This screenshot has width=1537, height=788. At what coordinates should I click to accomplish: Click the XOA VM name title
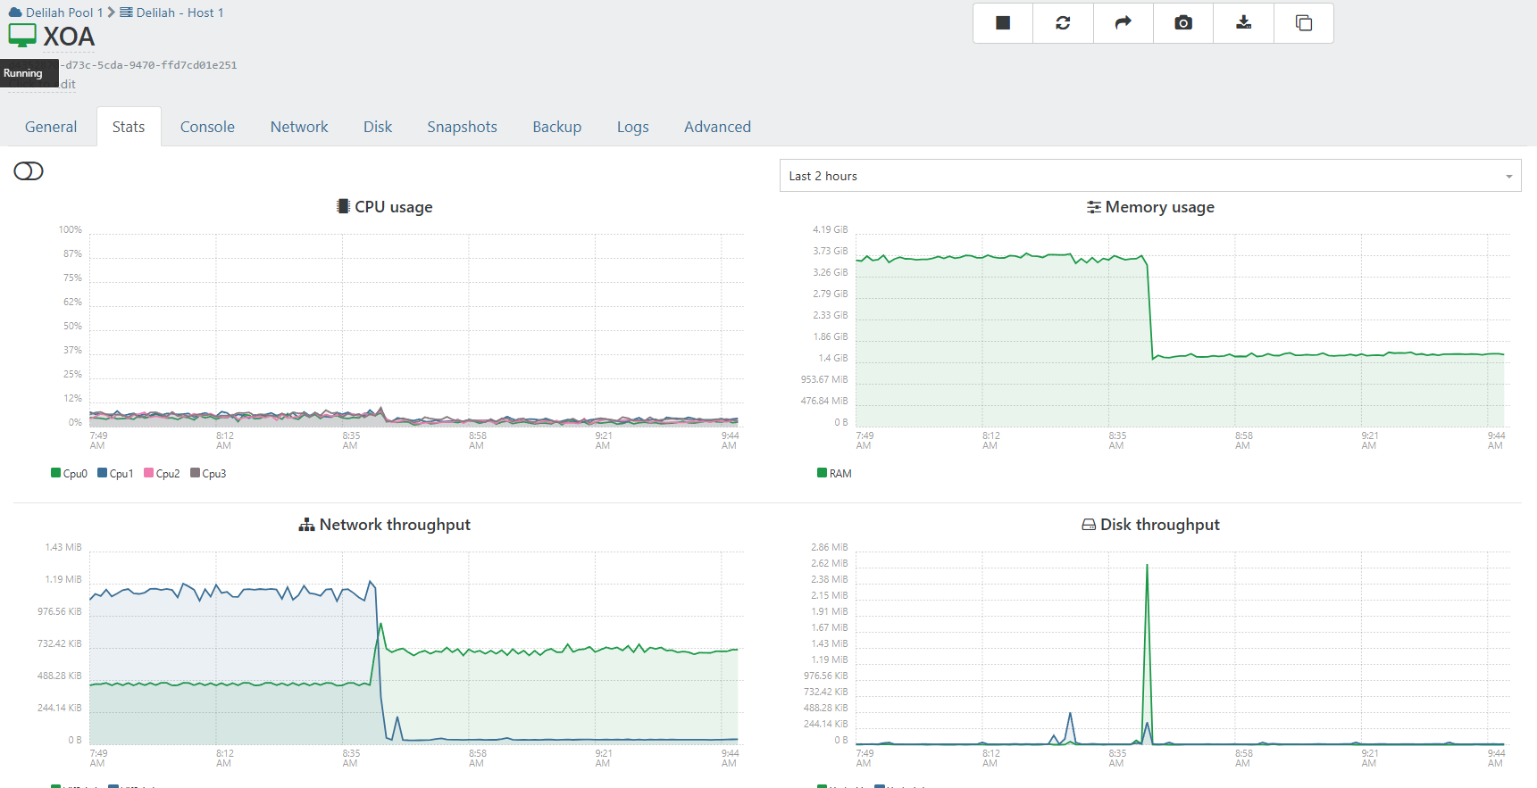point(69,37)
